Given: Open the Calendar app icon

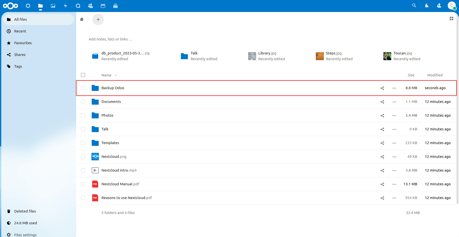Looking at the screenshot, I should coord(103,6).
